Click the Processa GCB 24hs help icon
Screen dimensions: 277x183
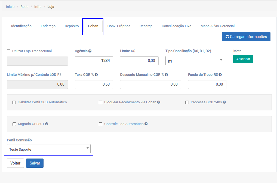[224, 102]
